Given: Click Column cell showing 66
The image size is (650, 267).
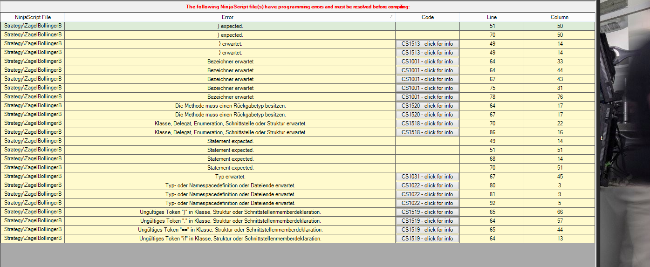Looking at the screenshot, I should click(560, 212).
